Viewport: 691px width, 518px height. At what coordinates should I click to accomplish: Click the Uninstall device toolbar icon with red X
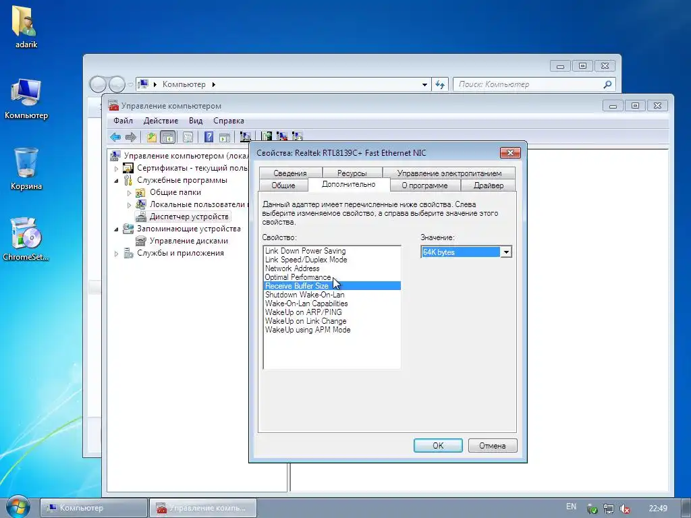point(281,137)
